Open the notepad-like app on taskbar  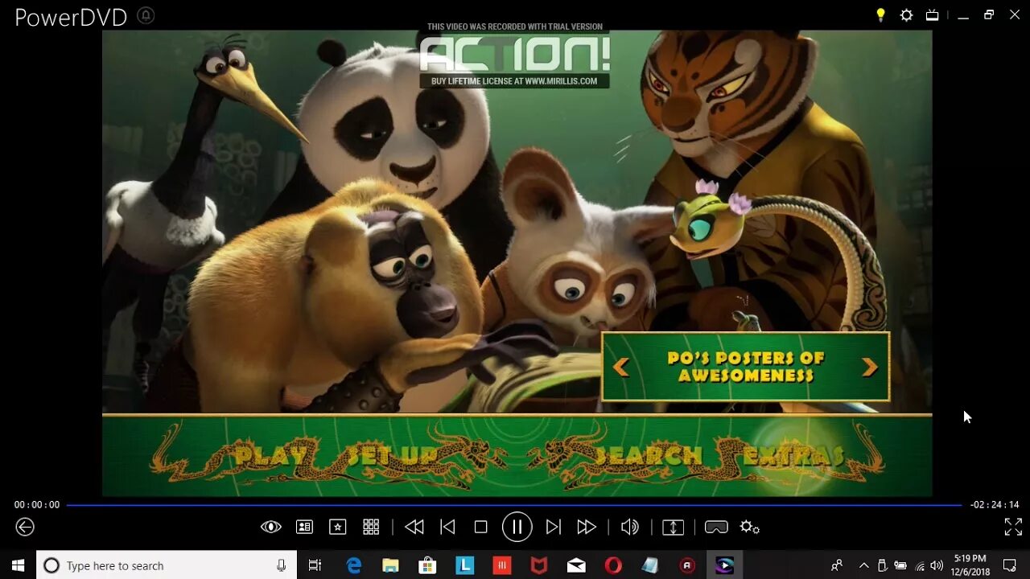click(650, 565)
